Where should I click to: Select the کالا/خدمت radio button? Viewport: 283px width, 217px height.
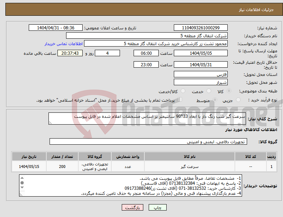(183, 91)
